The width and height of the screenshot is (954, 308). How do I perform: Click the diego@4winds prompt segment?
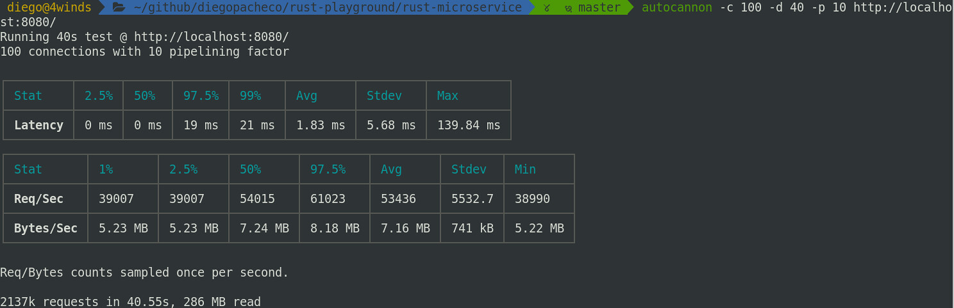49,8
